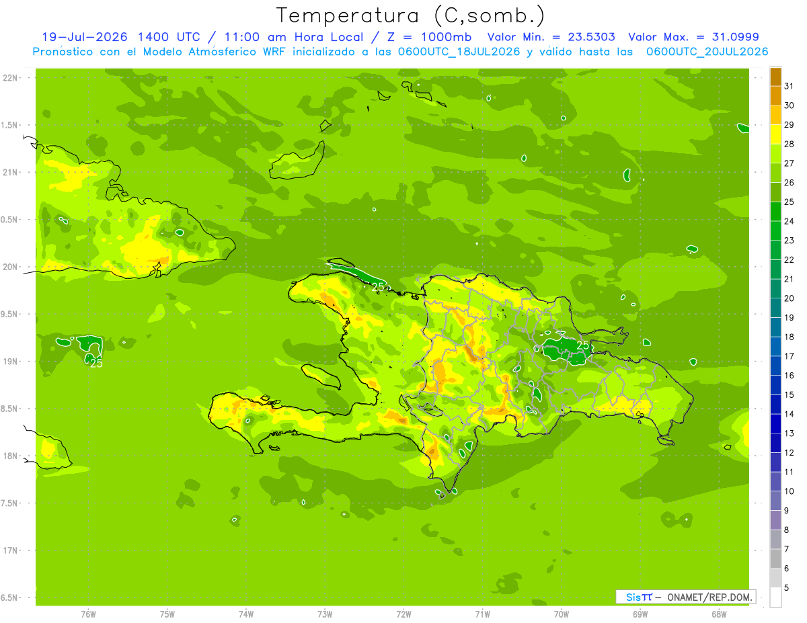Click the legend value '31'

(790, 86)
